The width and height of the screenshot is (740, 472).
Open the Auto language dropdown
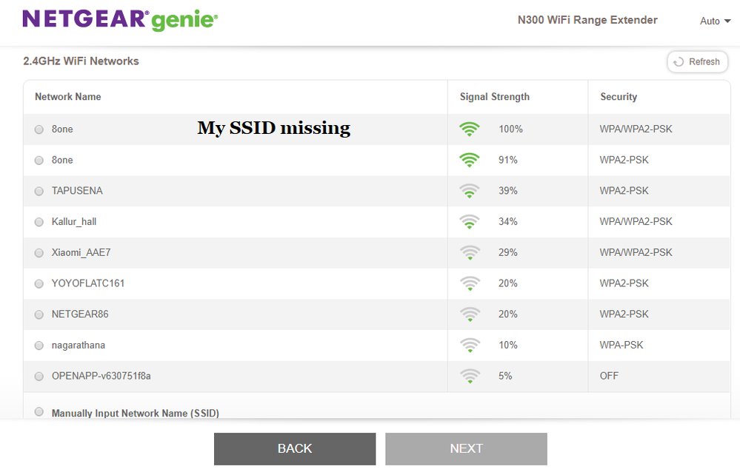coord(715,21)
